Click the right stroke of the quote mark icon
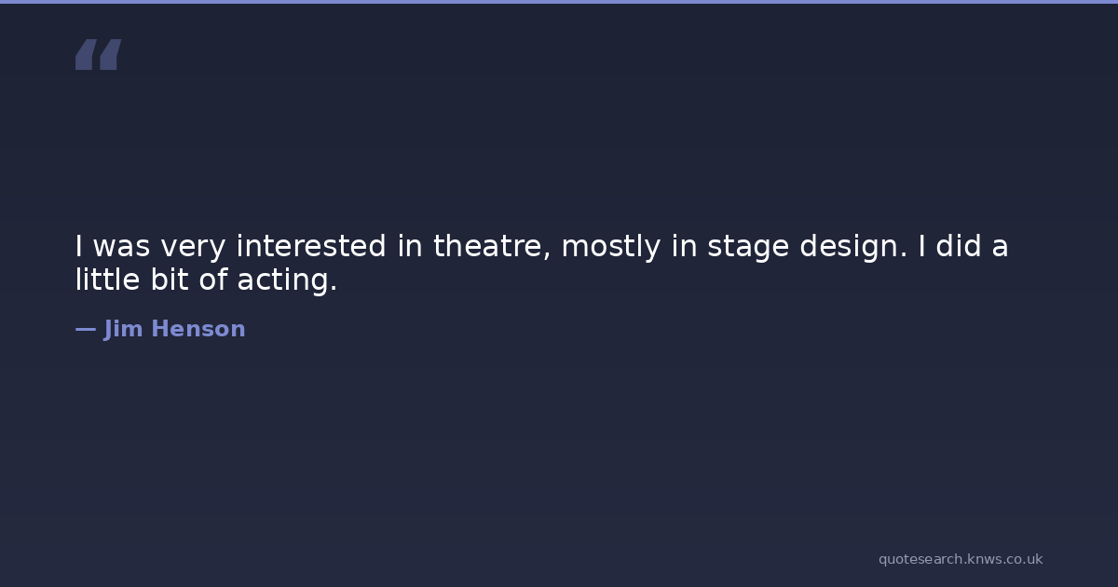This screenshot has height=587, width=1118. (x=110, y=55)
